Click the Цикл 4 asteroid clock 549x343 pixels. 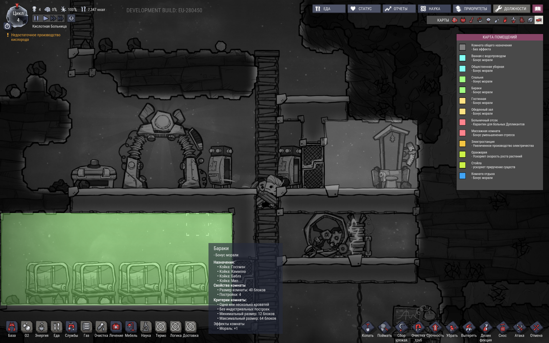coord(18,16)
